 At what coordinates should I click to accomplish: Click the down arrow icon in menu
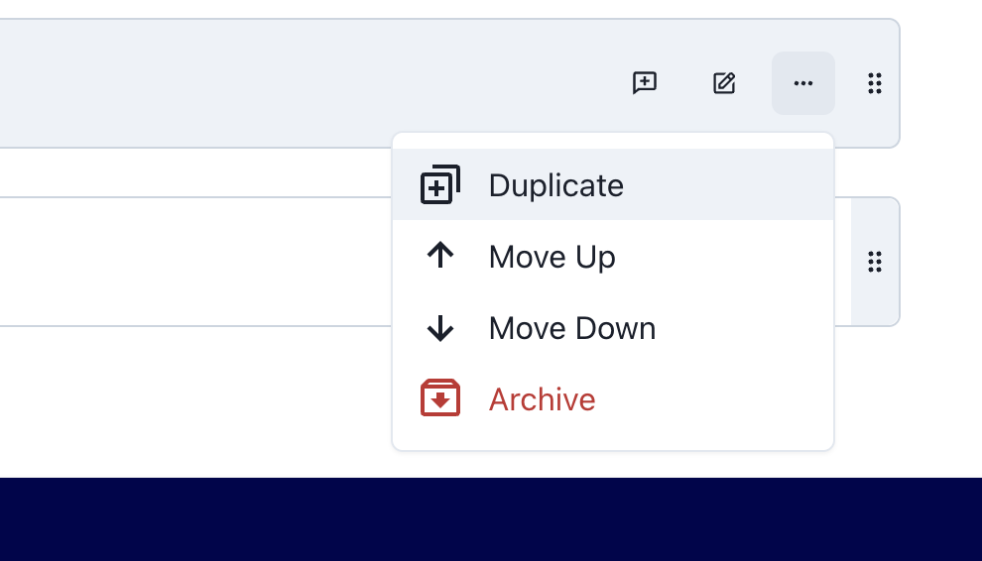pyautogui.click(x=440, y=328)
